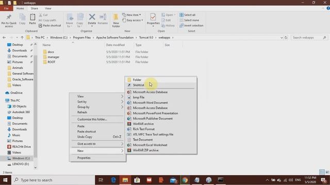Open the New item dropdown
Viewport: 330px width, 185px height.
131,15
